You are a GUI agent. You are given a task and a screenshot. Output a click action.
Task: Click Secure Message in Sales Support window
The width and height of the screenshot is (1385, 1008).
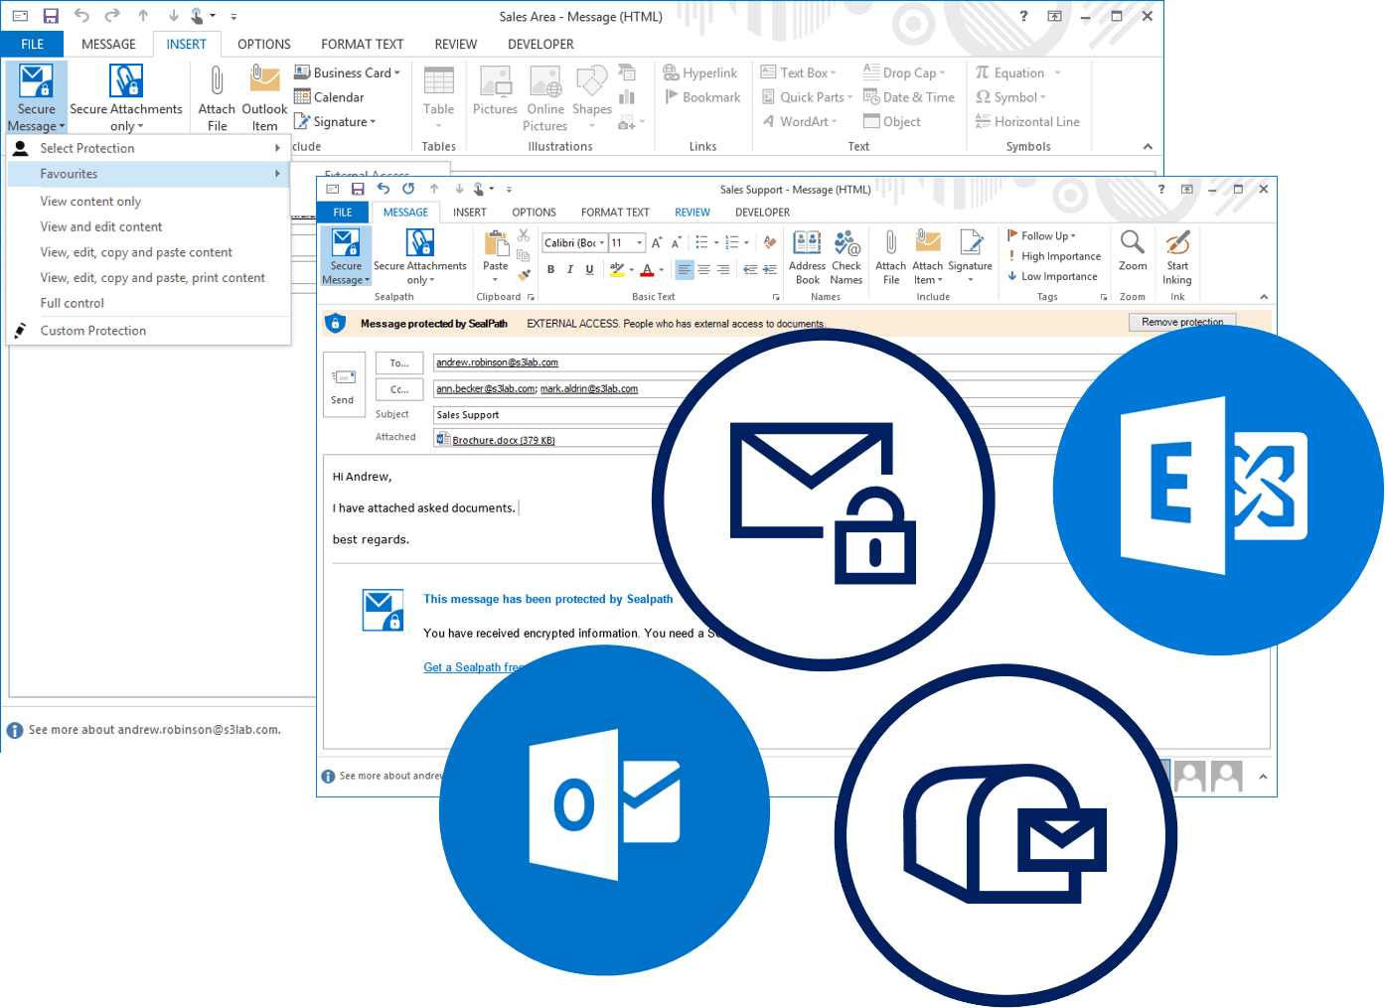346,256
